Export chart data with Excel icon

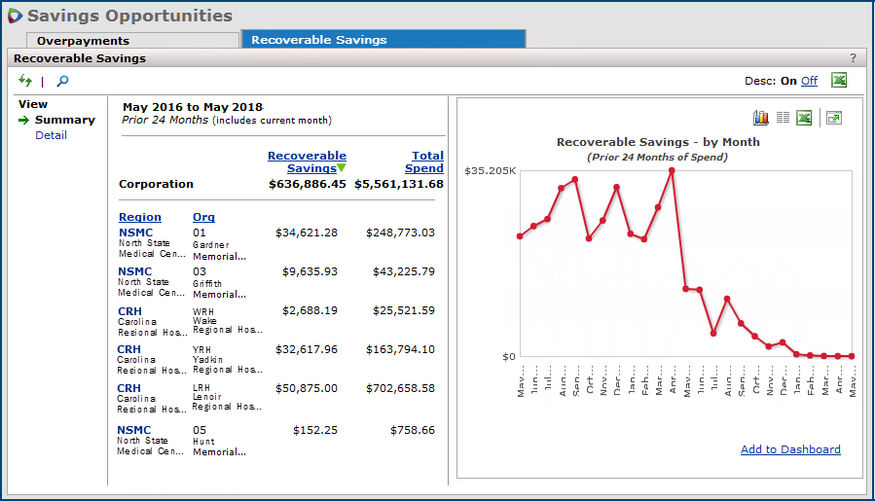tap(804, 118)
